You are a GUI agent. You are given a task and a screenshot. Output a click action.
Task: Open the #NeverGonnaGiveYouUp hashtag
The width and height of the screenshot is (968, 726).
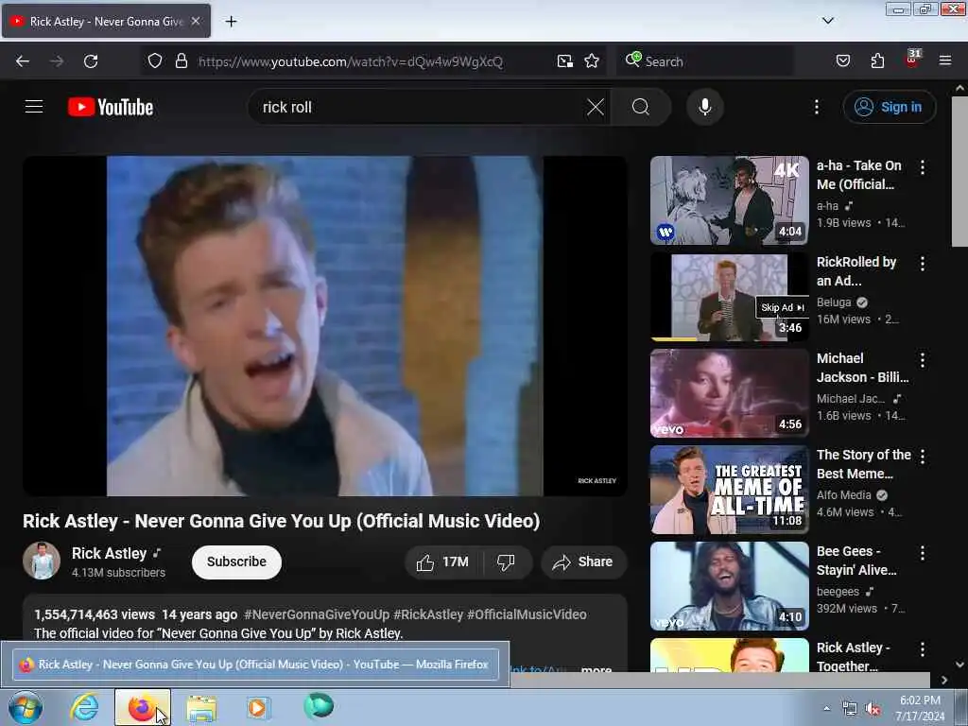tap(317, 614)
